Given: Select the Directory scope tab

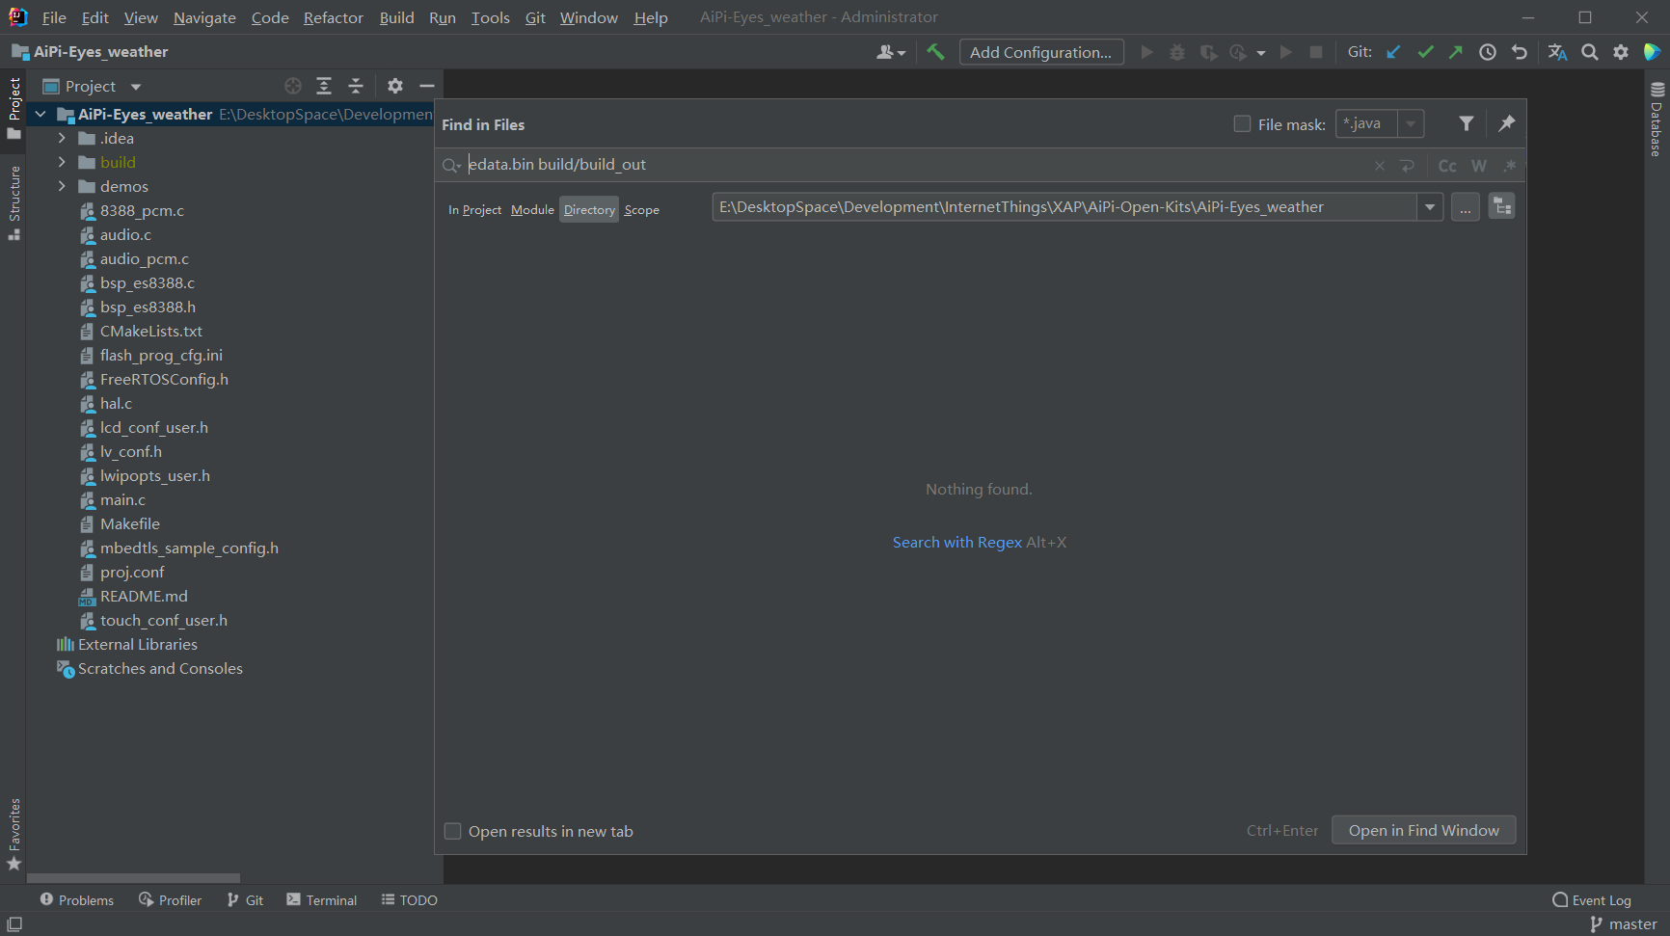Looking at the screenshot, I should 589,209.
